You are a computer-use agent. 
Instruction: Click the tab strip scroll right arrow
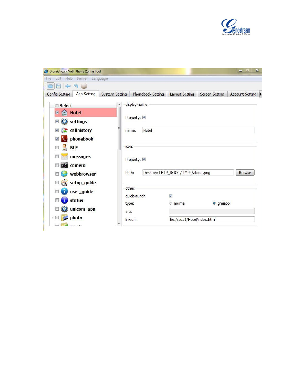pyautogui.click(x=261, y=94)
